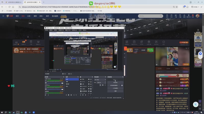Viewport: 204px width, 114px height.
Task: Open settings button in OBS controls
Action: (115, 91)
